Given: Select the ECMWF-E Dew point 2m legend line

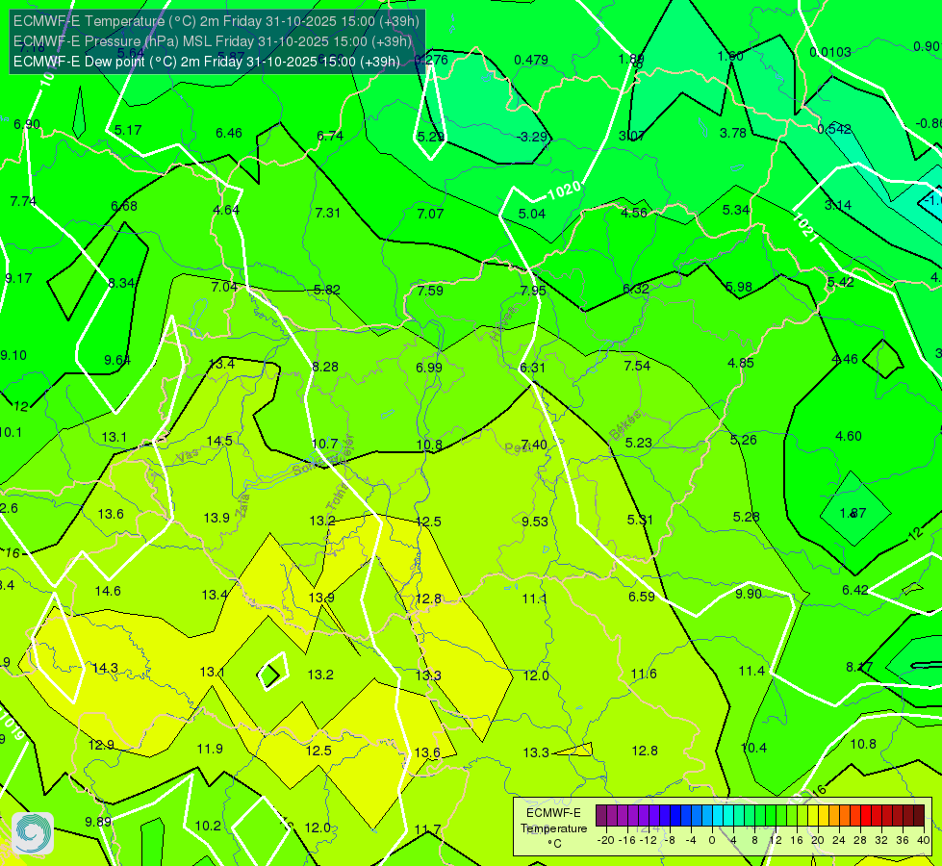Looking at the screenshot, I should (207, 62).
